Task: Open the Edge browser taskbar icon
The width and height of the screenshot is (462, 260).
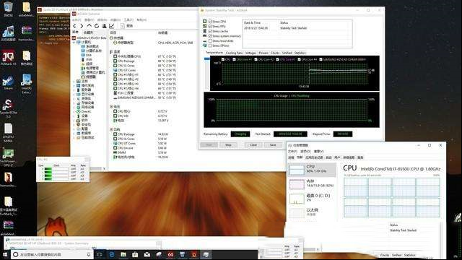Action: (111, 254)
